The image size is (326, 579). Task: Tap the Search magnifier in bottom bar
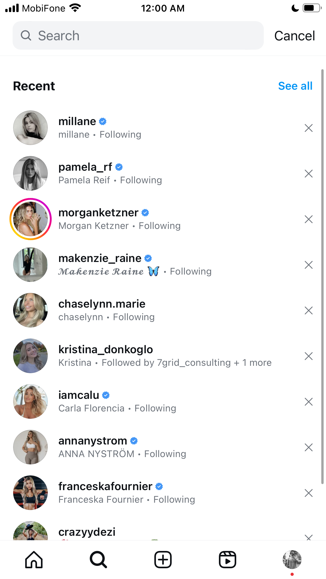click(x=98, y=560)
